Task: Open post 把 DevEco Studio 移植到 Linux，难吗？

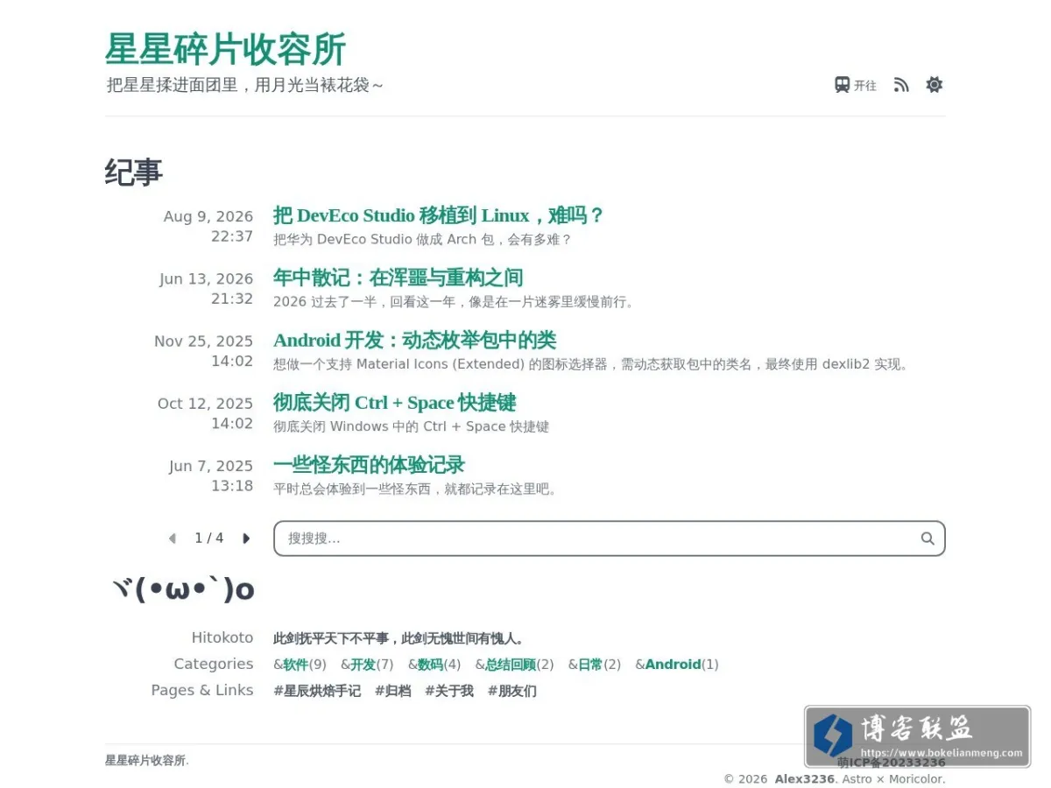Action: point(439,215)
